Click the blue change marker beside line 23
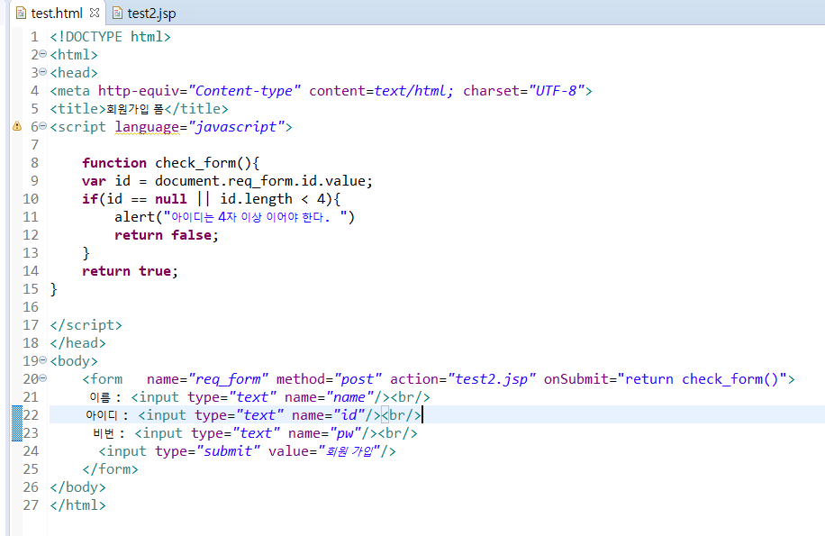Viewport: 825px width, 536px height. [x=17, y=432]
